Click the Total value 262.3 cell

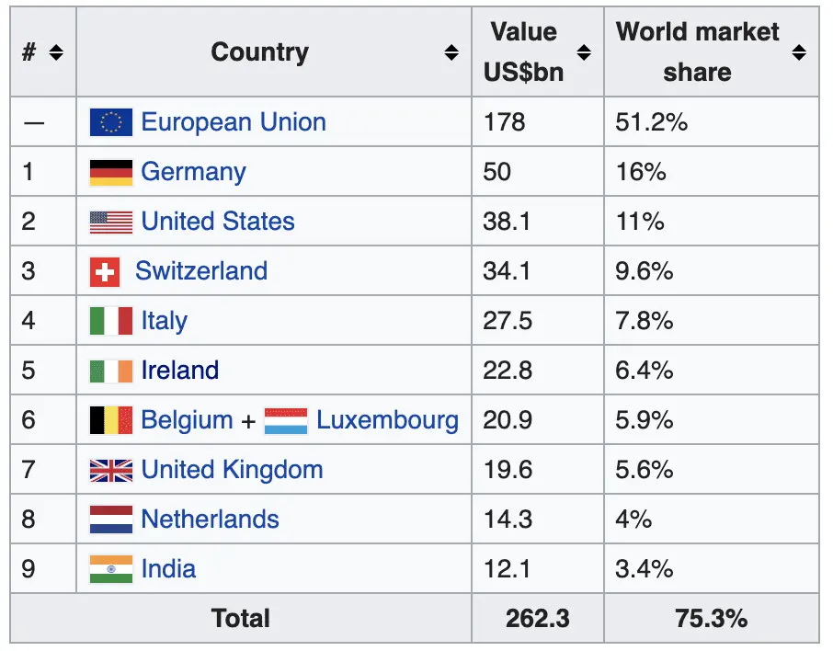click(537, 619)
